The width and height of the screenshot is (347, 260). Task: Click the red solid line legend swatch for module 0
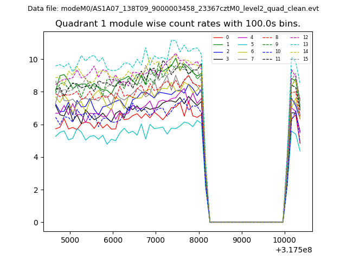[218, 37]
